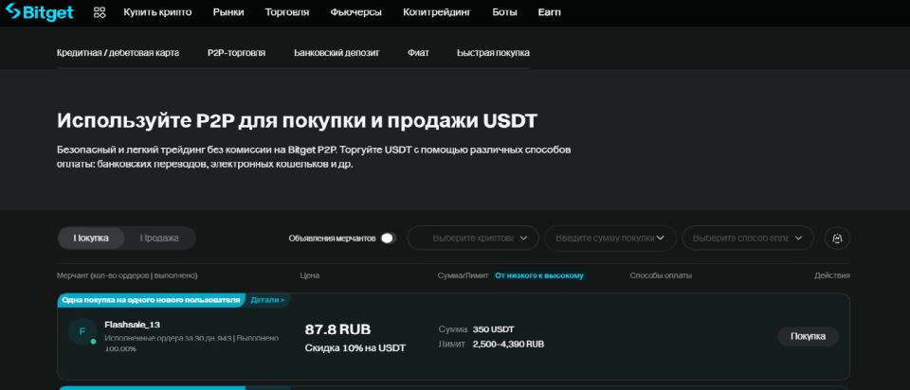The height and width of the screenshot is (390, 910).
Task: Open the Боты menu
Action: (x=504, y=12)
